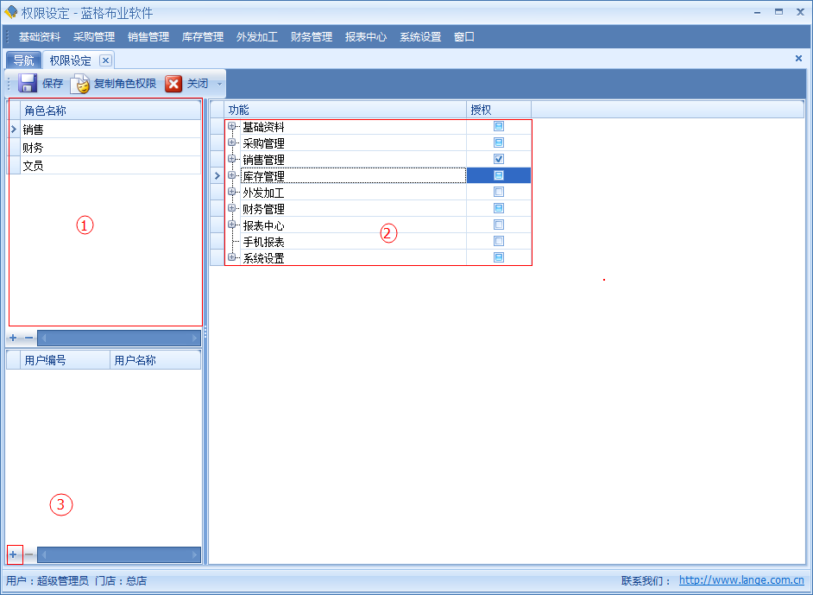Toggle authorization checkbox for 销售管理
This screenshot has width=813, height=595.
pyautogui.click(x=499, y=159)
